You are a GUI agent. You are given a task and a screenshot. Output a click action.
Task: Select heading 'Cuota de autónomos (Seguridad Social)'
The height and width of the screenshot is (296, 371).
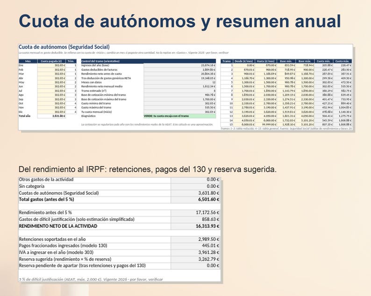point(64,47)
